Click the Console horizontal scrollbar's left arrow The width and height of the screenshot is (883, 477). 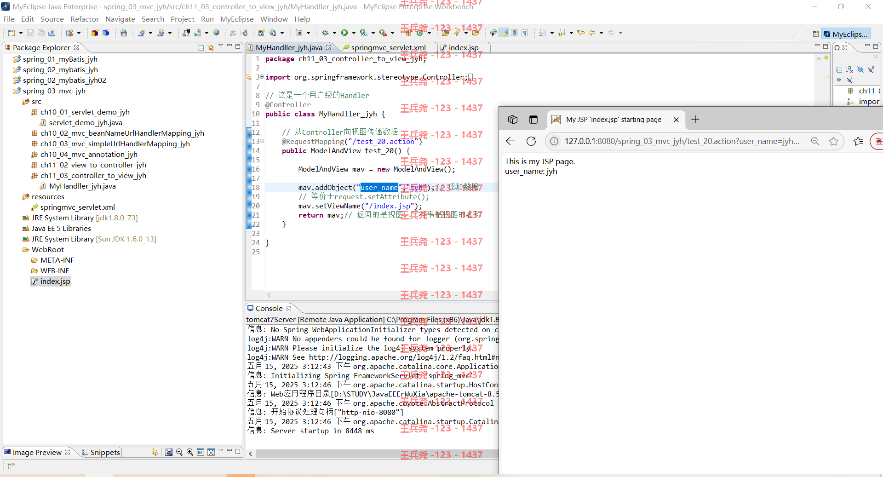click(x=251, y=454)
